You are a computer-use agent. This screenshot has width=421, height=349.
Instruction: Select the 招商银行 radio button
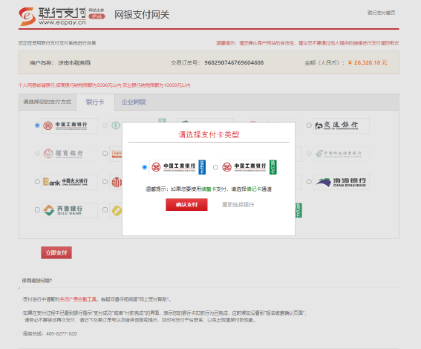(x=37, y=154)
